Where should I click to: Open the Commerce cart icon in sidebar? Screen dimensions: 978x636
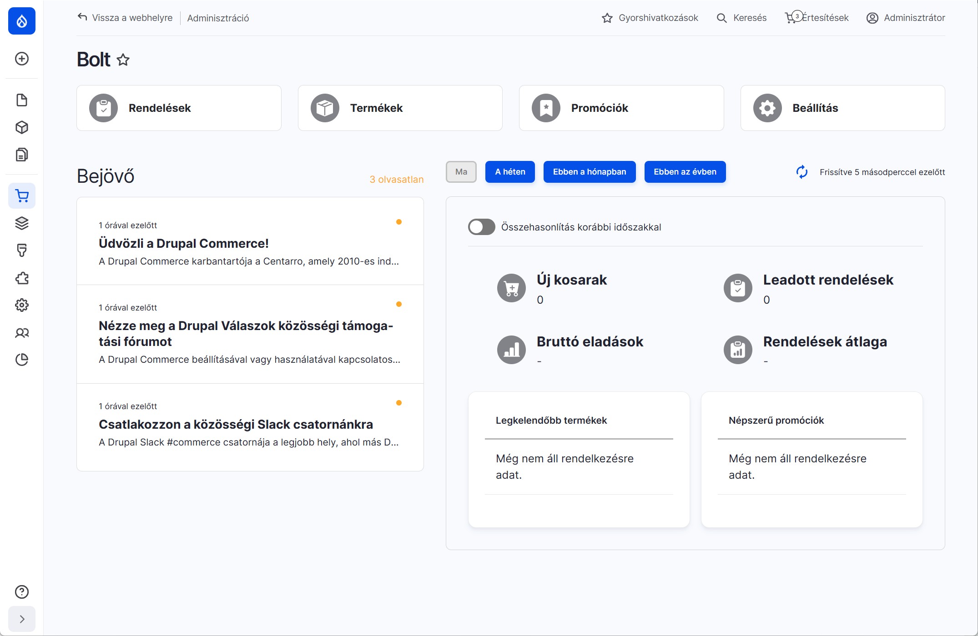[x=22, y=196]
